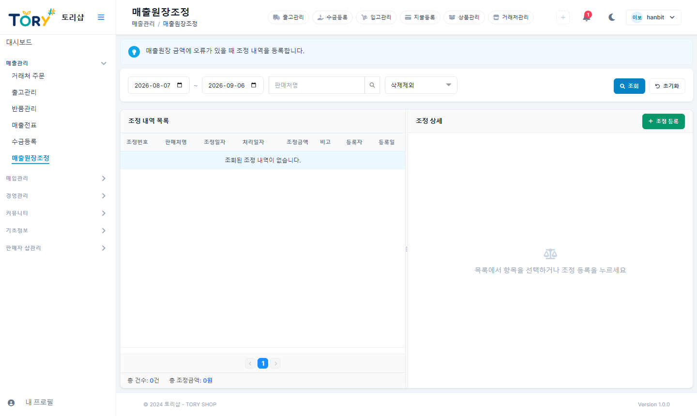Go to next page arrow in pagination
This screenshot has height=416, width=697.
(x=275, y=363)
